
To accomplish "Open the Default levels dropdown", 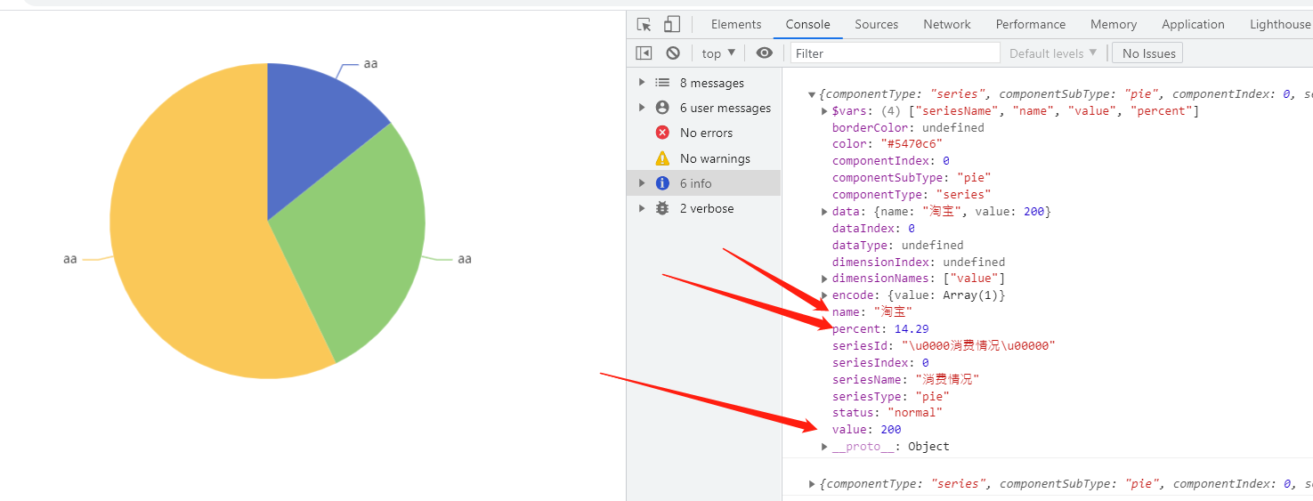I will [1053, 53].
